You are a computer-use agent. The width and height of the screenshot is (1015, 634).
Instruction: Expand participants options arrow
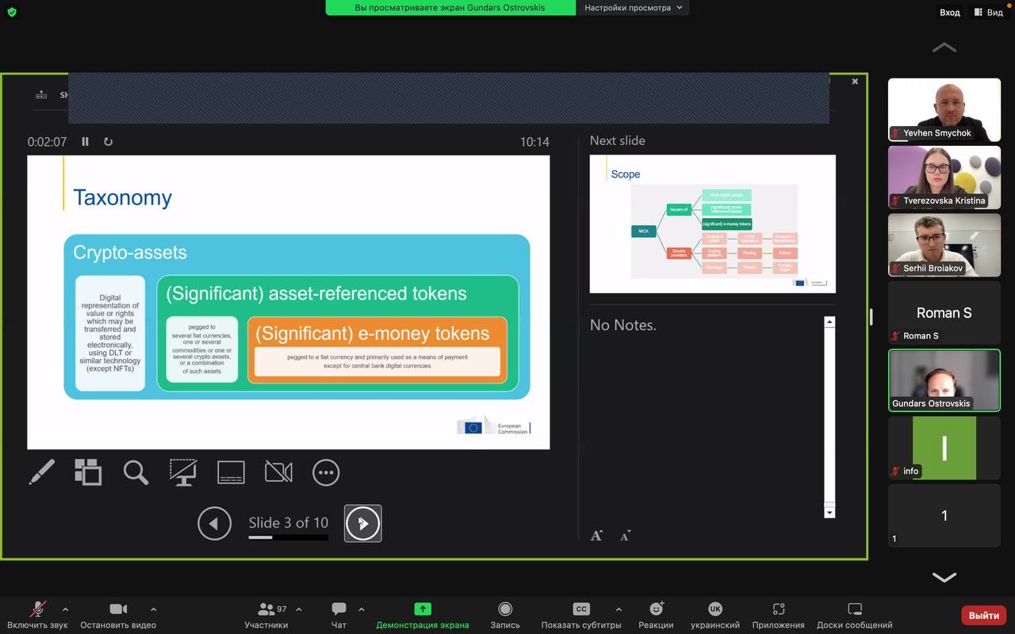(299, 609)
